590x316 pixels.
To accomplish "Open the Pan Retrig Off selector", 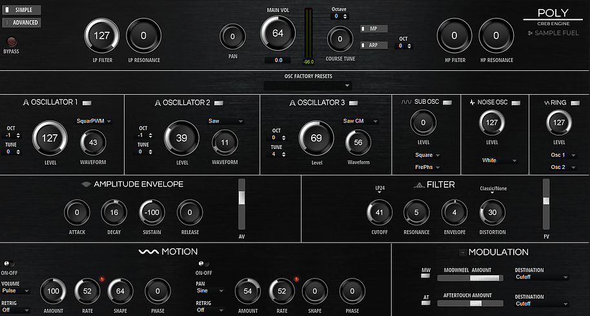I will click(x=210, y=310).
